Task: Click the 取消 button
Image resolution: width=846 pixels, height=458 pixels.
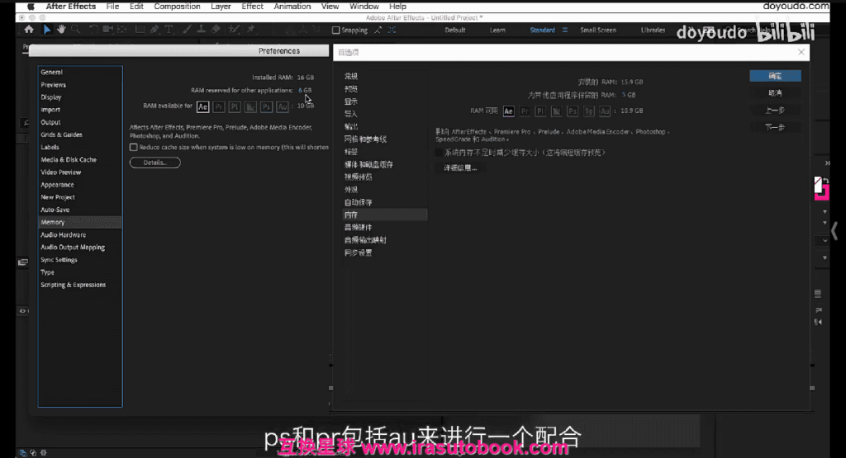Action: pos(775,93)
